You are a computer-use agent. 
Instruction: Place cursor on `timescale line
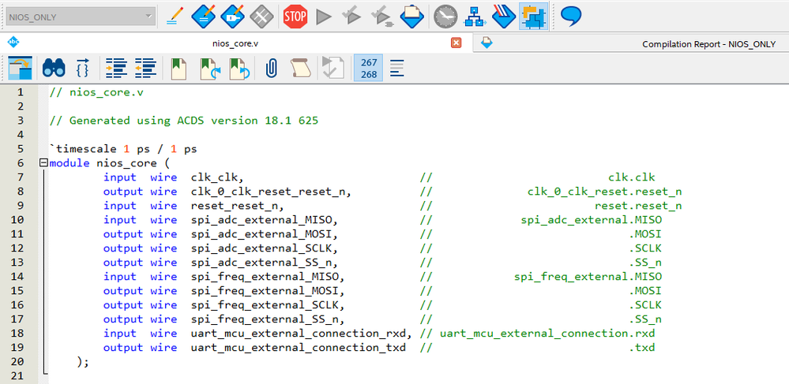point(122,149)
